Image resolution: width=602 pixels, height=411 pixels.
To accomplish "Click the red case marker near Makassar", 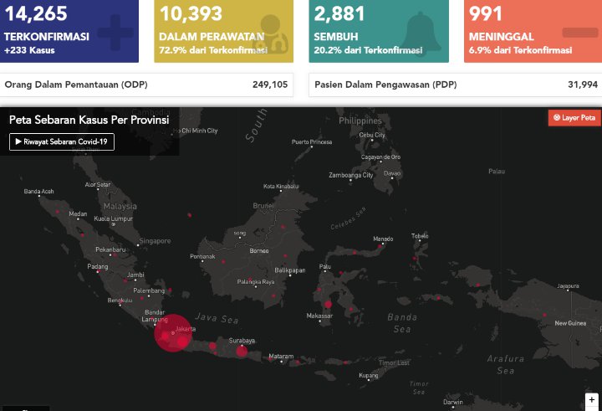I will 328,305.
